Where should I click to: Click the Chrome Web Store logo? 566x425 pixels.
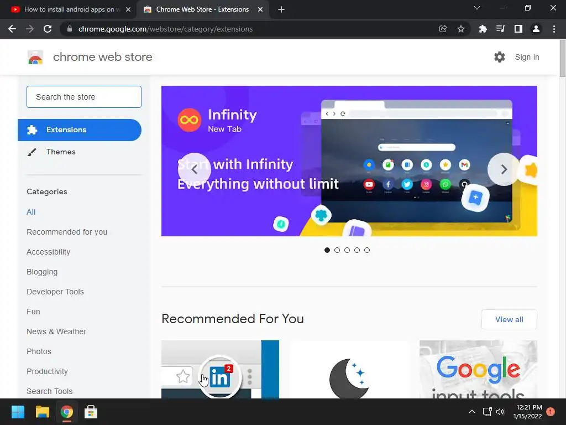35,57
